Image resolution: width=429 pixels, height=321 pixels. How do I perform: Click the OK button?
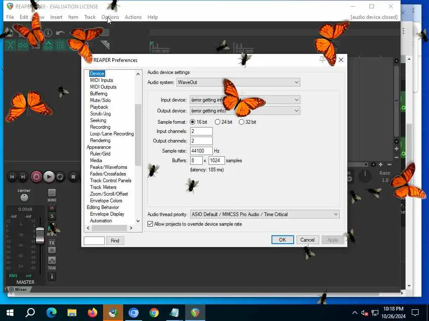click(283, 239)
